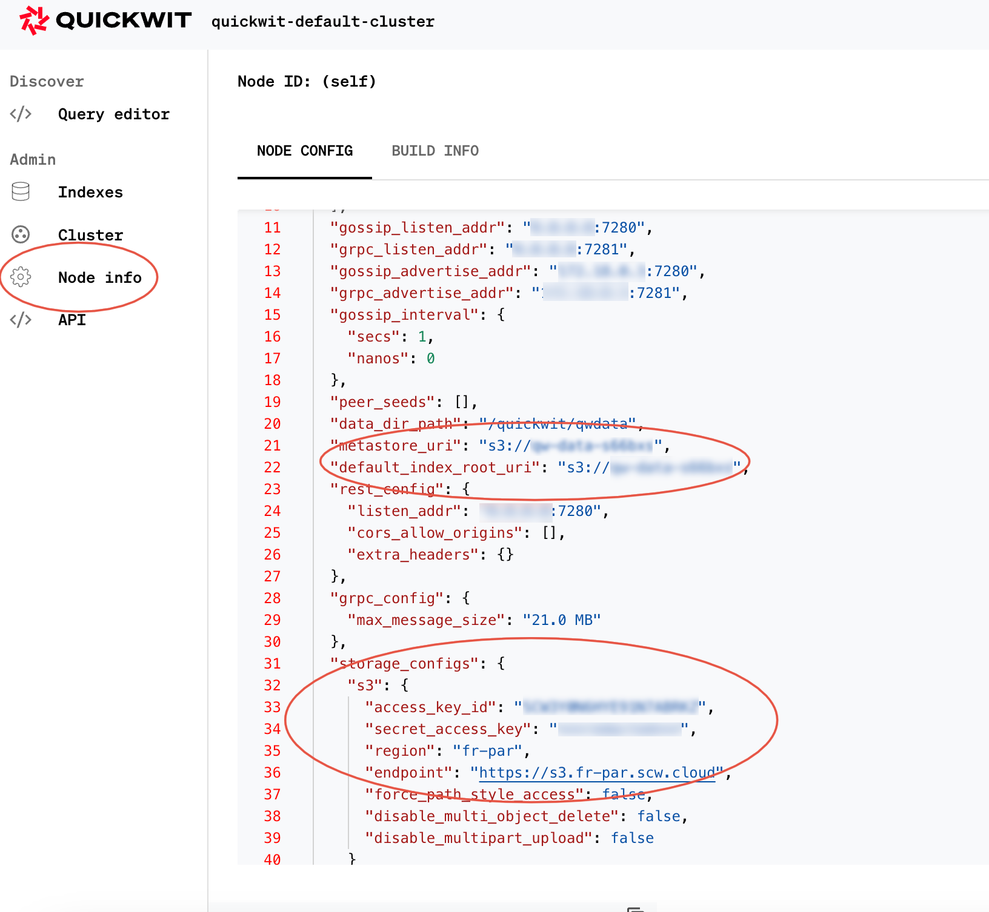Click the Indexes database icon

click(21, 191)
